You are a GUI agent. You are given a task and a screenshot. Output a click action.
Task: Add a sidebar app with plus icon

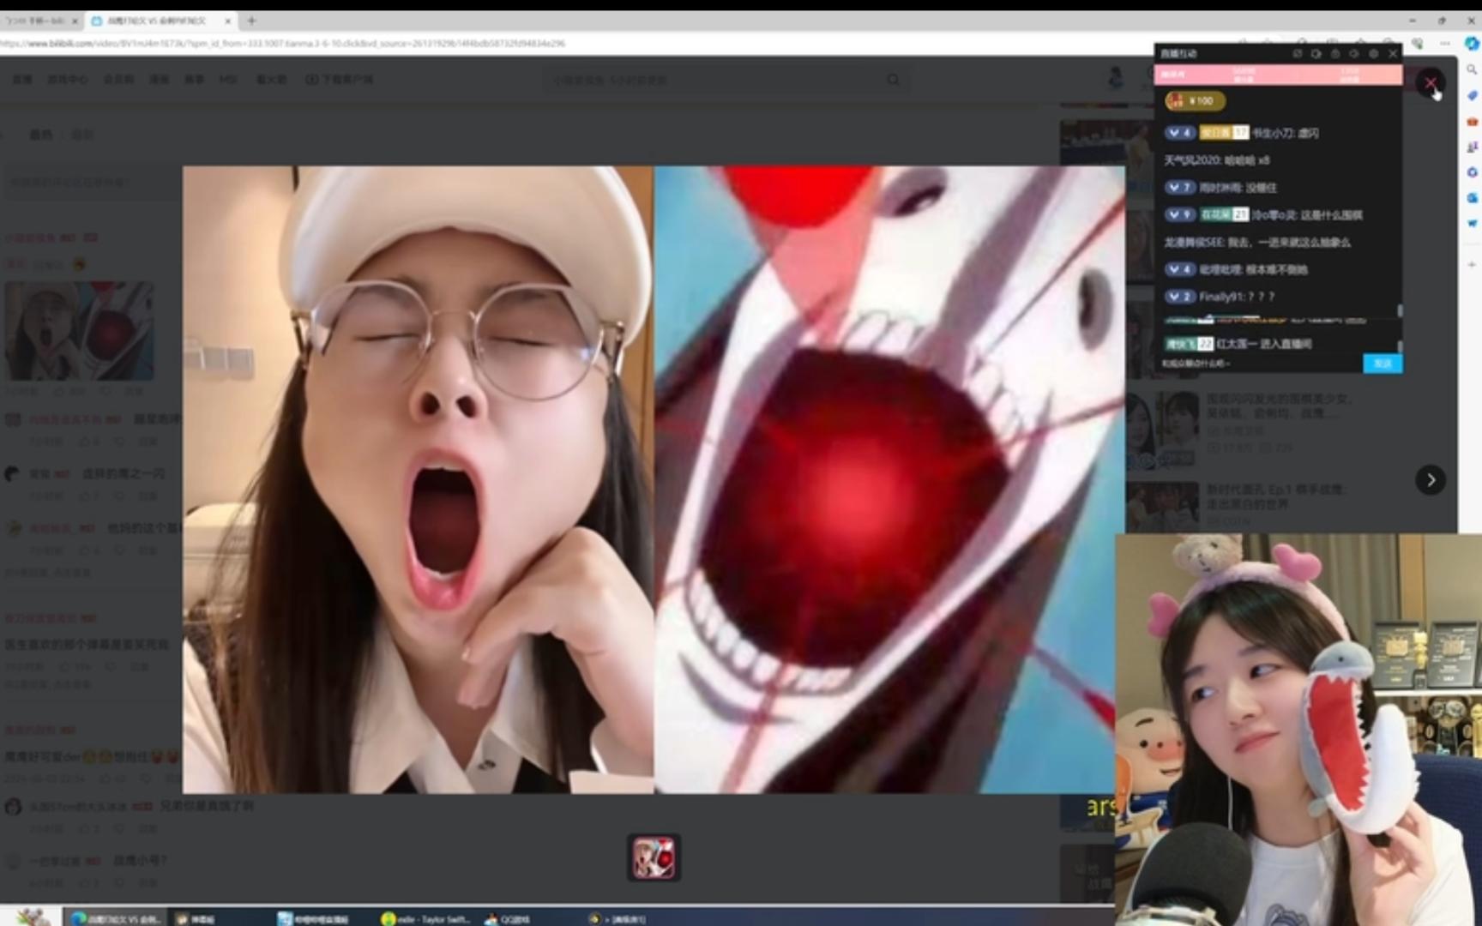1472,264
